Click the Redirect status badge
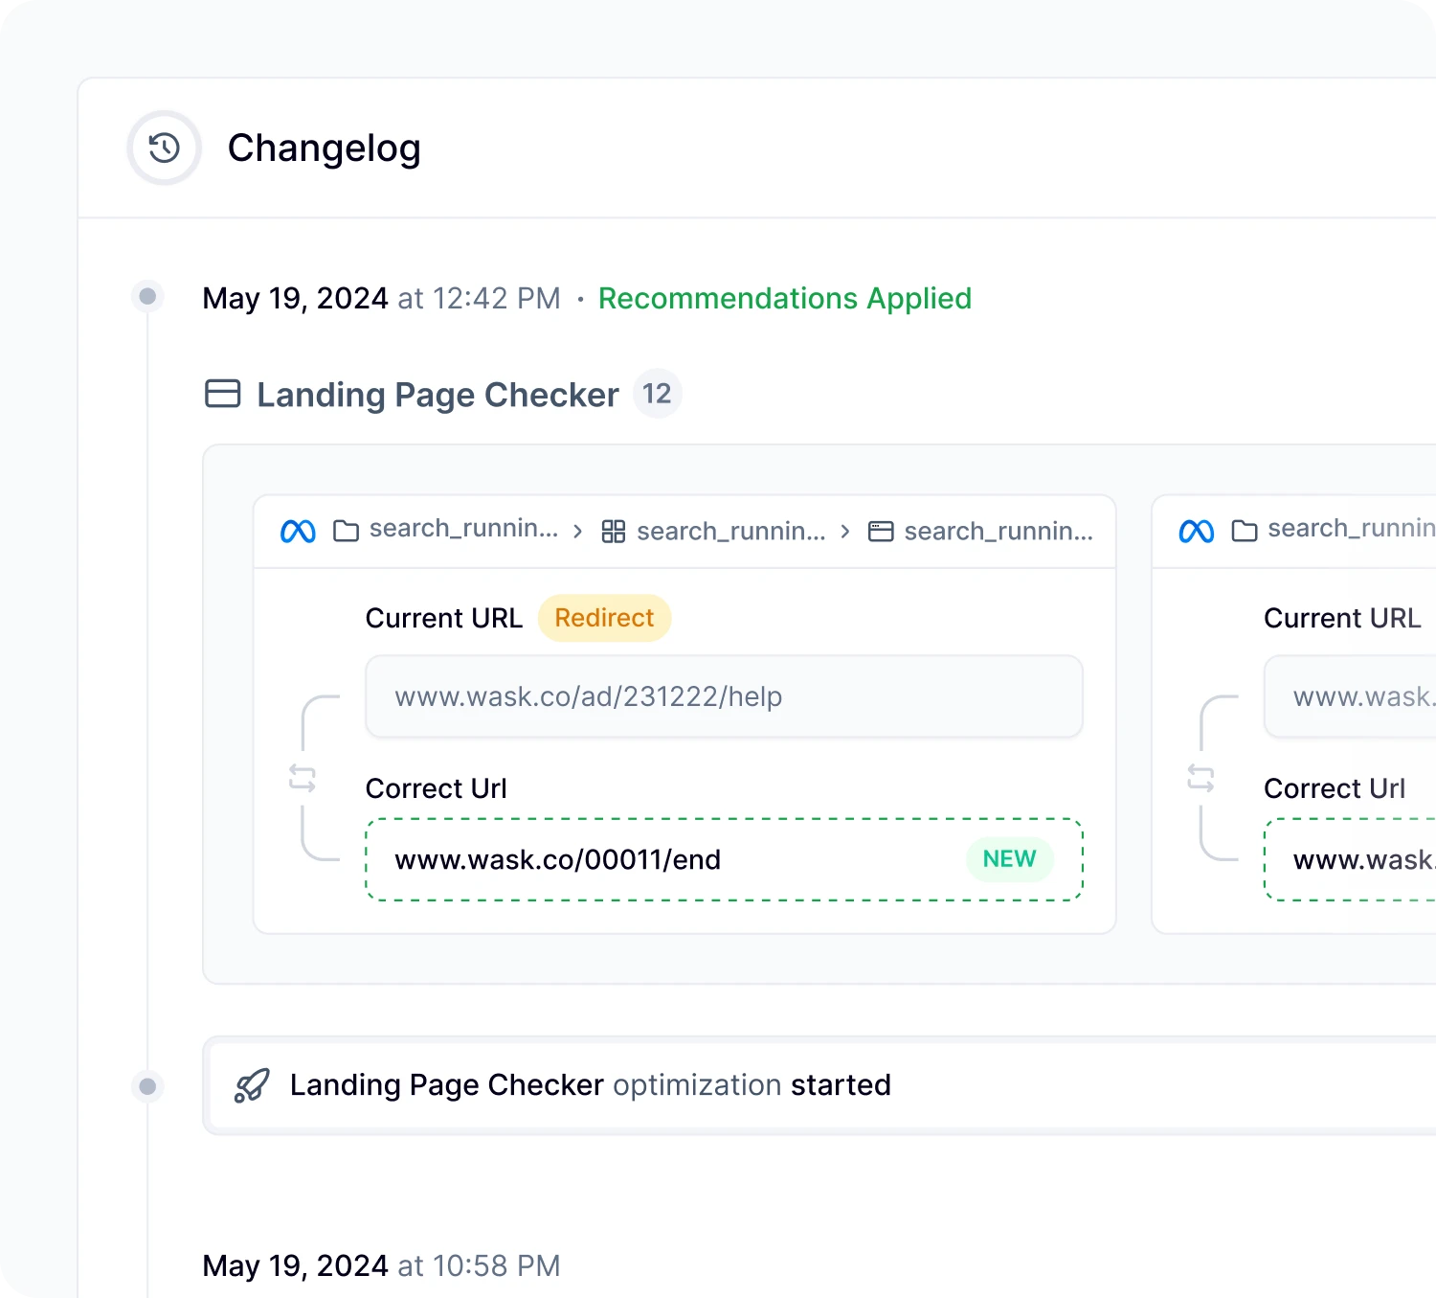 click(x=604, y=618)
